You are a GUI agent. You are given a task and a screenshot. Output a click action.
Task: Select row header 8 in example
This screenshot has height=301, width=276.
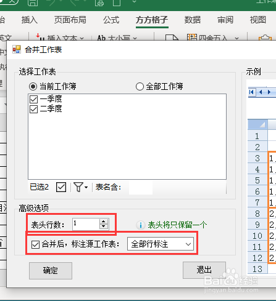(257, 214)
